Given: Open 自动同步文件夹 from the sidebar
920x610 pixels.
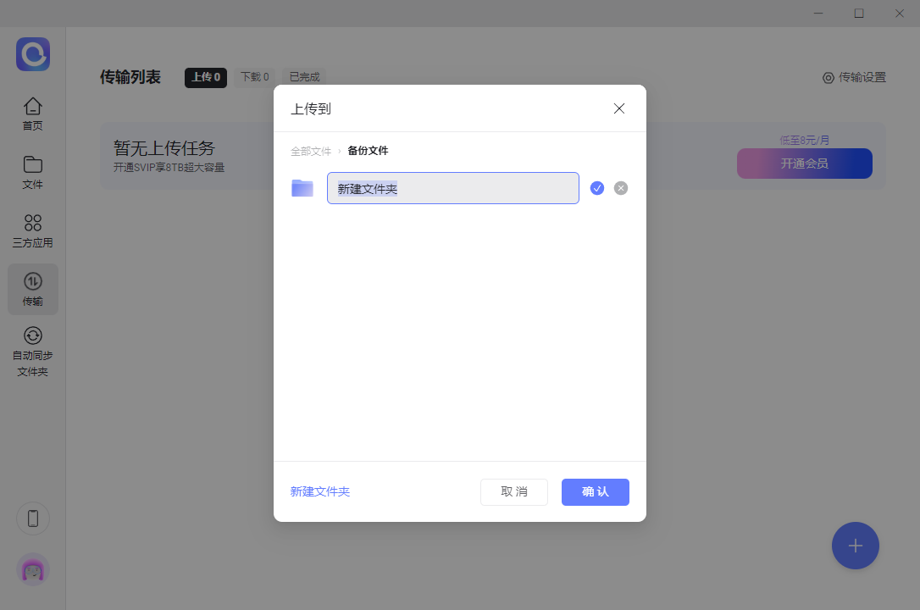Looking at the screenshot, I should (x=32, y=352).
